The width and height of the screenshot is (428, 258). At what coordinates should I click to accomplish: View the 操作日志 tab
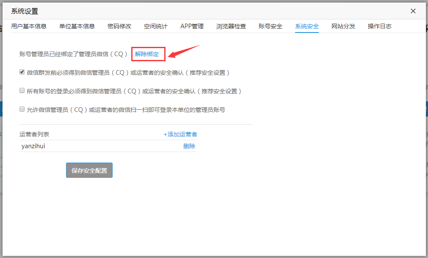[380, 26]
